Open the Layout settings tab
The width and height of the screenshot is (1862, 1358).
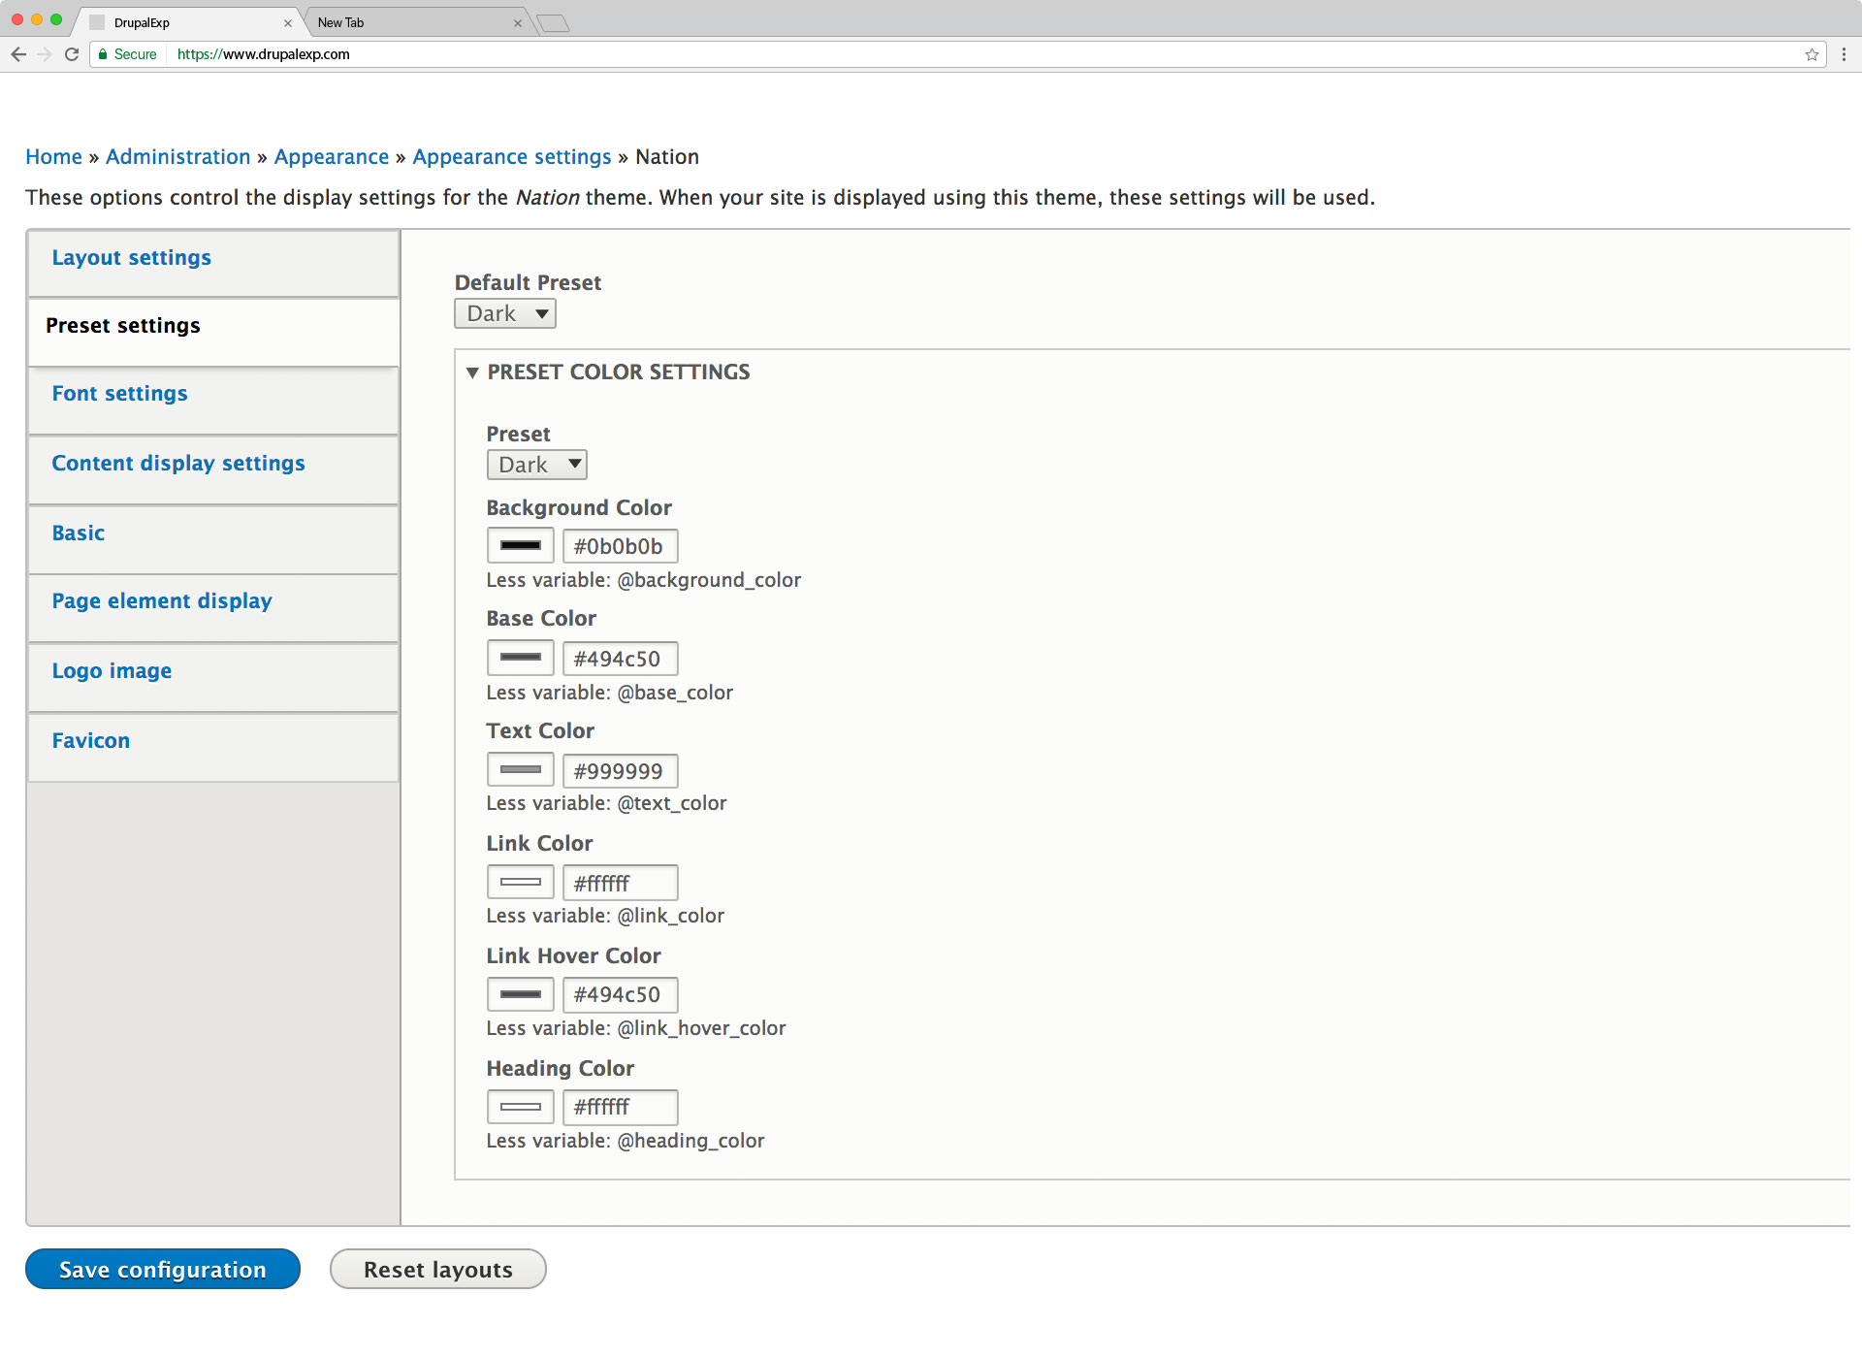[131, 258]
